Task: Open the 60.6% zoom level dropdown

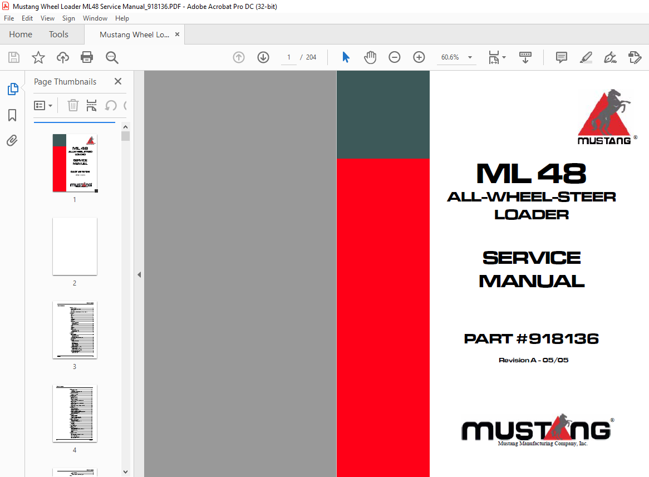Action: click(x=456, y=57)
